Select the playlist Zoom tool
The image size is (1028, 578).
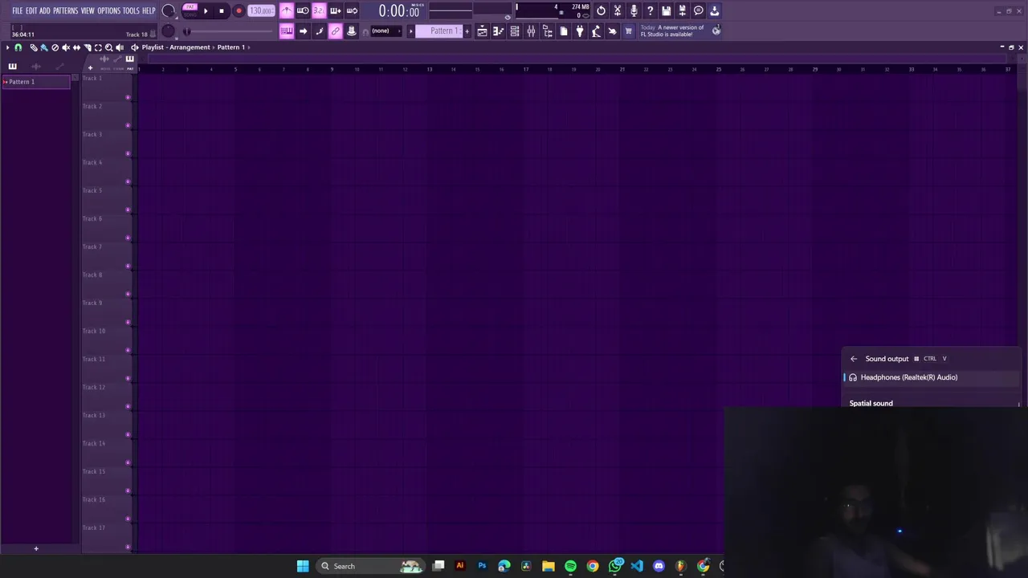click(x=108, y=47)
